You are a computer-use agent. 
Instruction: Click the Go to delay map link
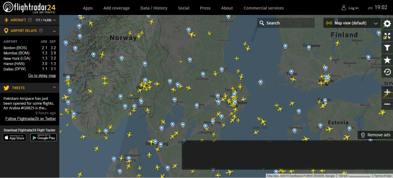(x=42, y=76)
